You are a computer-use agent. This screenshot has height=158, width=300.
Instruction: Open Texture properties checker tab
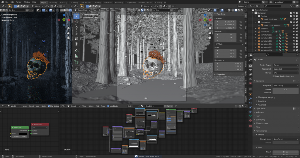250,126
